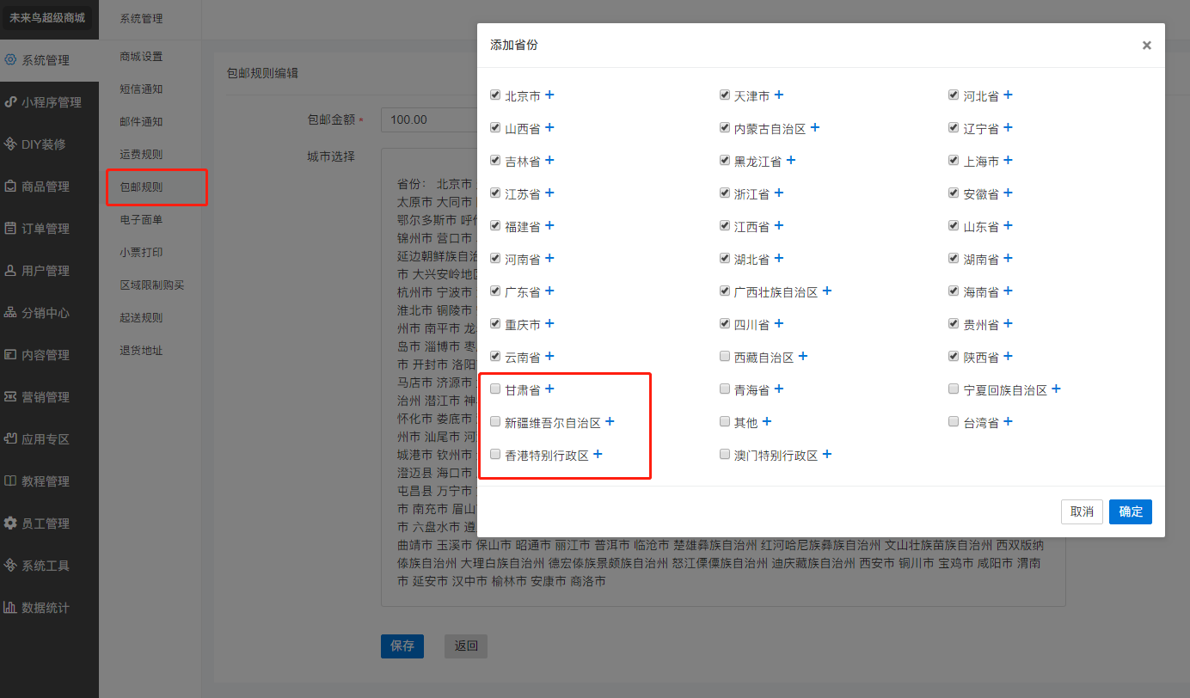Click the DIY装修 sidebar icon

[10, 144]
